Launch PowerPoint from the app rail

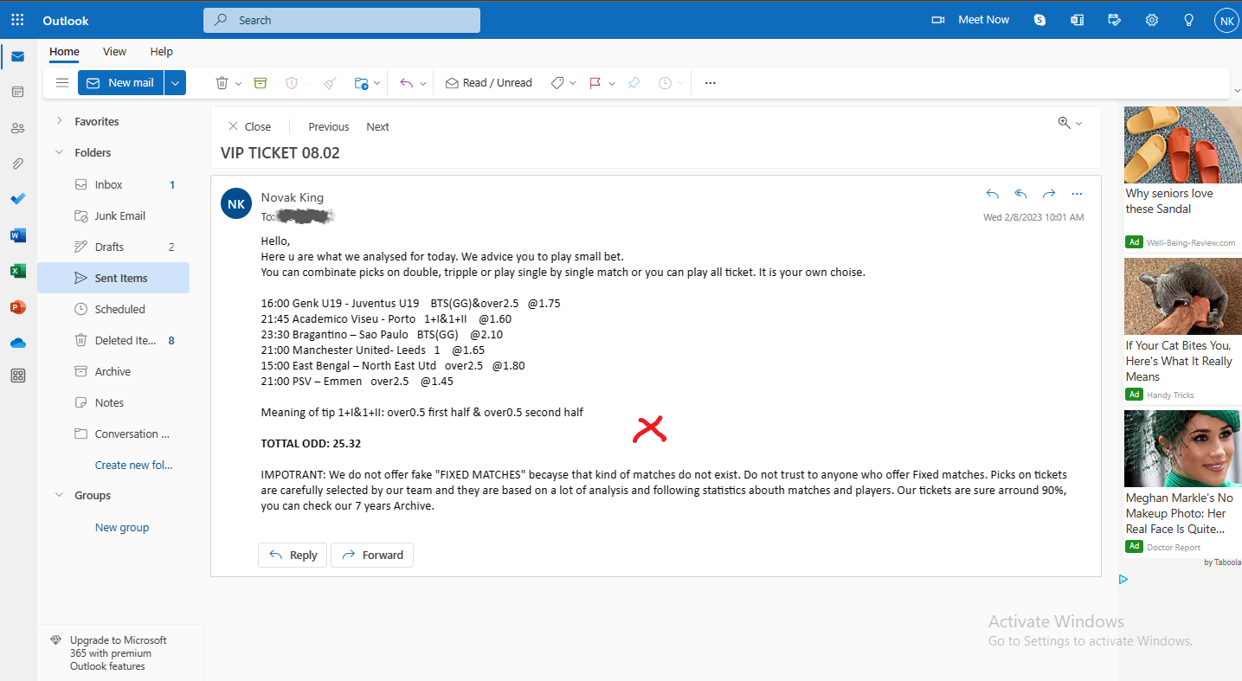pyautogui.click(x=17, y=307)
